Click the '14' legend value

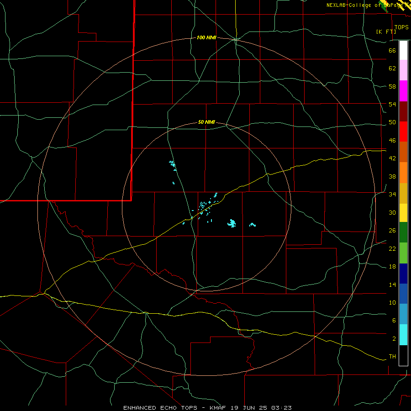392,285
